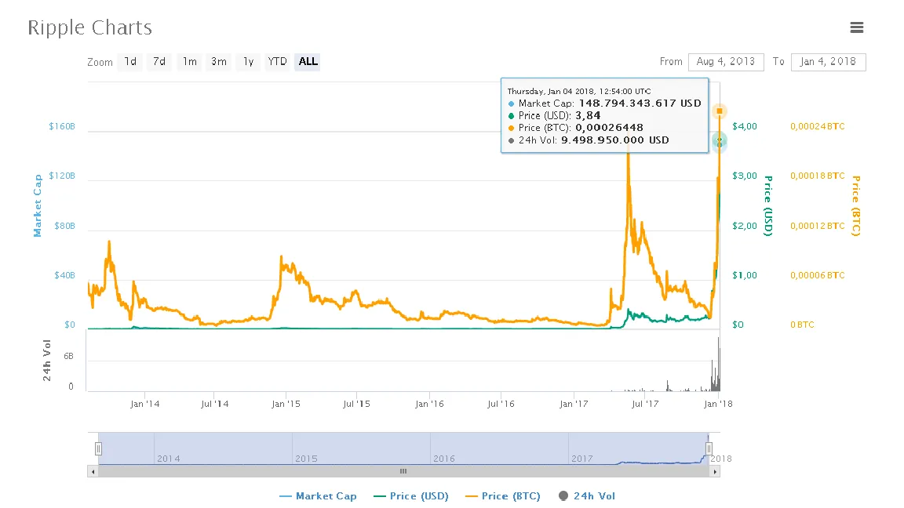Click the $40B axis label
The image size is (904, 508).
[64, 275]
